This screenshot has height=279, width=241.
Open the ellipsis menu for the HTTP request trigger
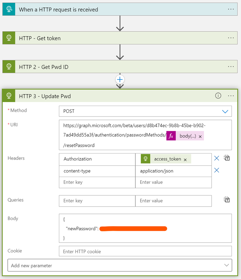pos(231,9)
